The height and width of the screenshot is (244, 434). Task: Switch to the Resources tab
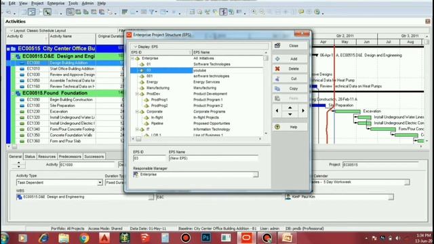pyautogui.click(x=47, y=157)
